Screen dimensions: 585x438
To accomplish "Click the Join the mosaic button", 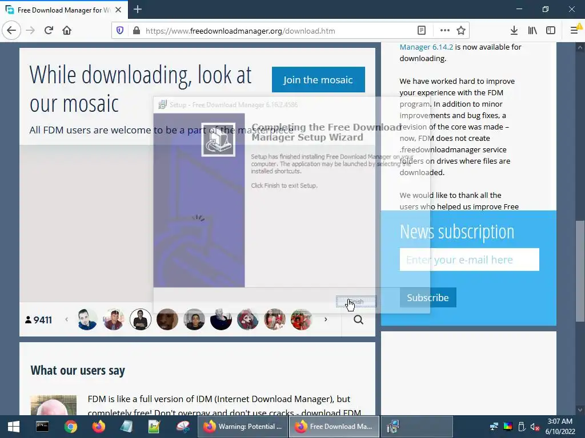I will click(318, 80).
